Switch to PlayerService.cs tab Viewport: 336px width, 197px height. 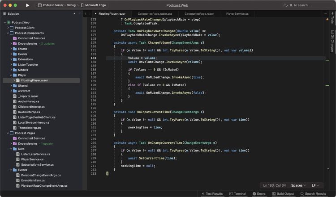[x=237, y=14]
